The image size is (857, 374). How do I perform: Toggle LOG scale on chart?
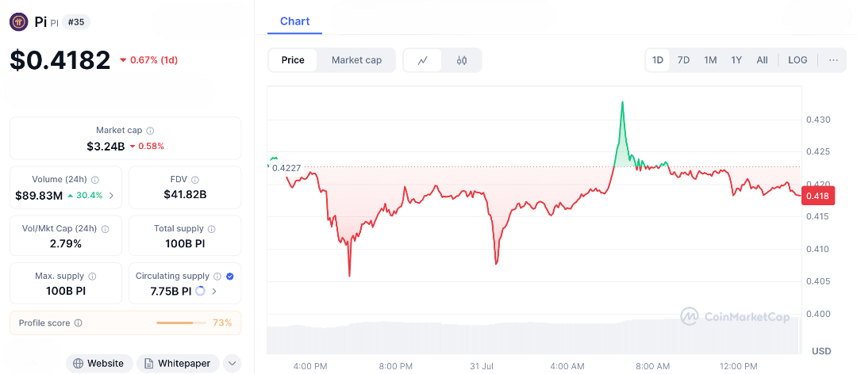tap(797, 60)
